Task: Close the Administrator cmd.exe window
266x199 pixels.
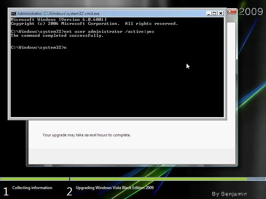Action: (221, 13)
